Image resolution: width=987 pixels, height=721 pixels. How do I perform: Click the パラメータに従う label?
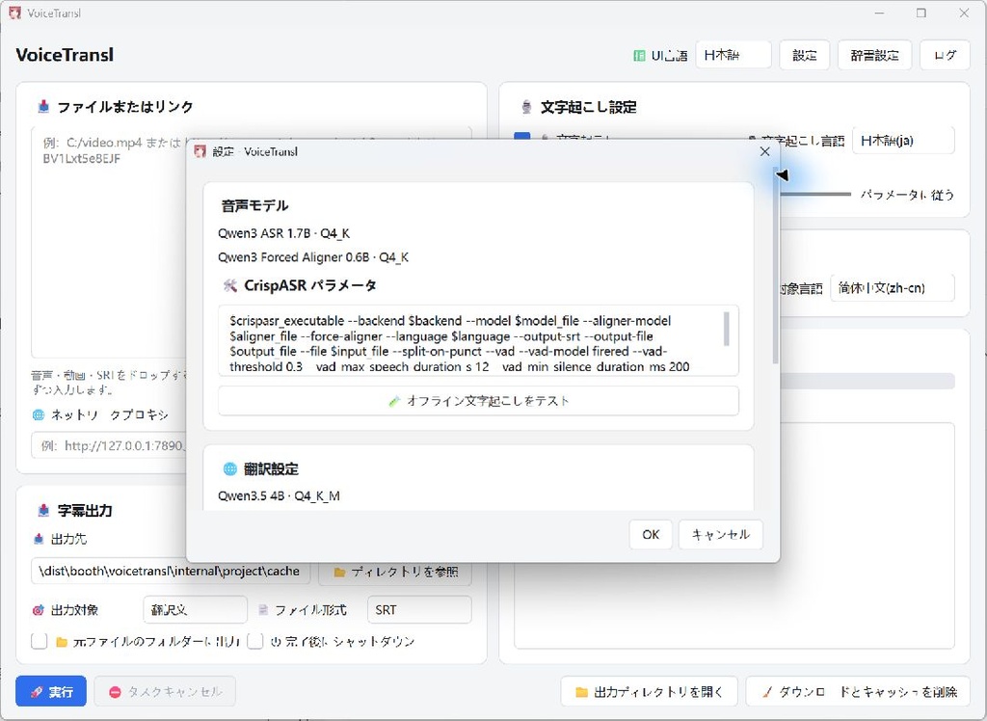point(907,195)
